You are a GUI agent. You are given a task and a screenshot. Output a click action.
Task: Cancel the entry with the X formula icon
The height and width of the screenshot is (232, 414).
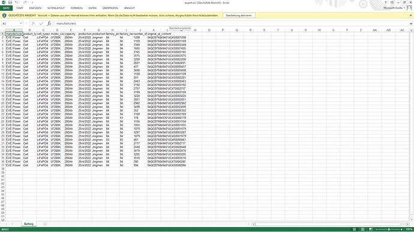(34, 23)
